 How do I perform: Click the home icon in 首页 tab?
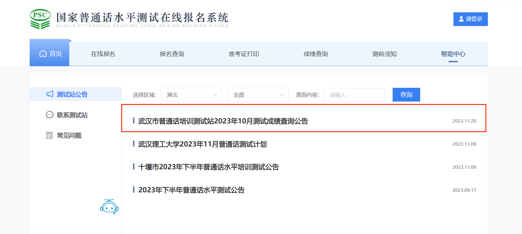pos(43,54)
